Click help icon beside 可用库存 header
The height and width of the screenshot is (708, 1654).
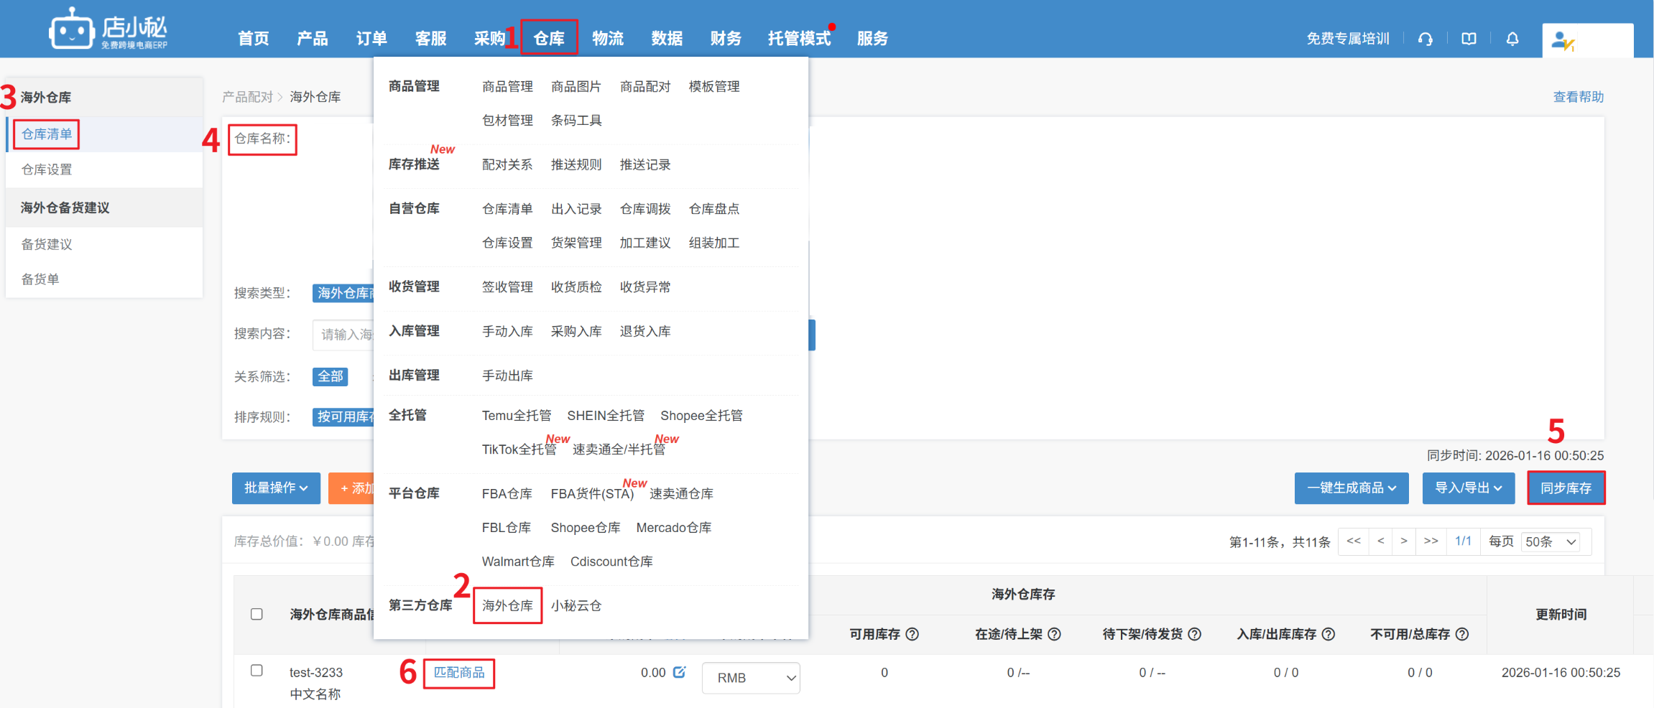(x=913, y=634)
